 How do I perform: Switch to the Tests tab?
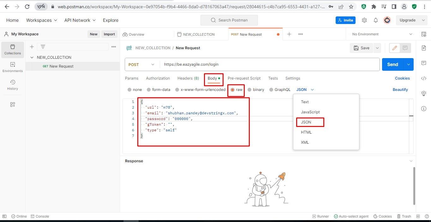pos(273,78)
